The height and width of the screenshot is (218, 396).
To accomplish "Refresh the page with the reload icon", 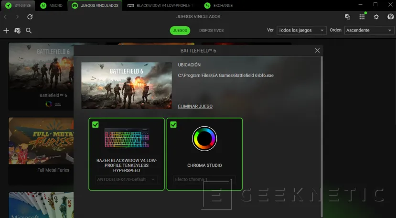I will tap(30, 17).
